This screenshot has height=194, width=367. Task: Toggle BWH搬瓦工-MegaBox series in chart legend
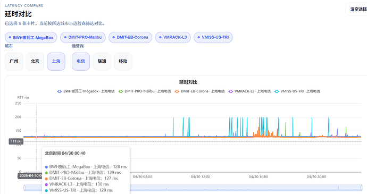pos(86,91)
